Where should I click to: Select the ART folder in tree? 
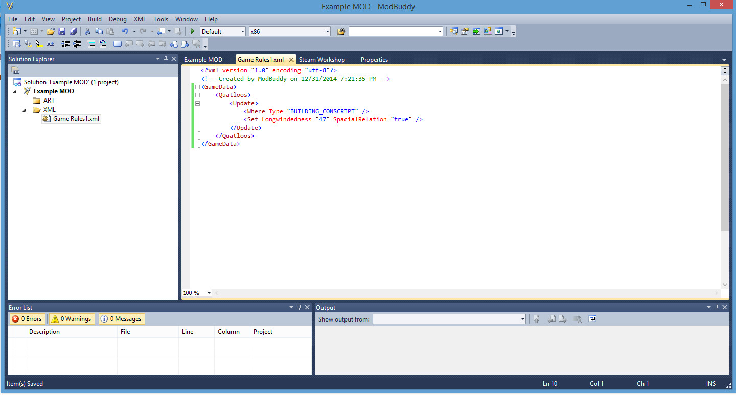pos(49,101)
